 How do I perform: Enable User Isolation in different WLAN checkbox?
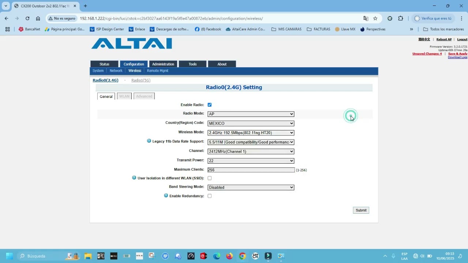click(210, 178)
